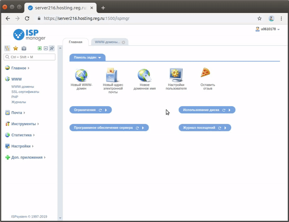Viewport: 289px width, 222px height.
Task: Expand all menu sections with plus icon
Action: click(x=40, y=48)
